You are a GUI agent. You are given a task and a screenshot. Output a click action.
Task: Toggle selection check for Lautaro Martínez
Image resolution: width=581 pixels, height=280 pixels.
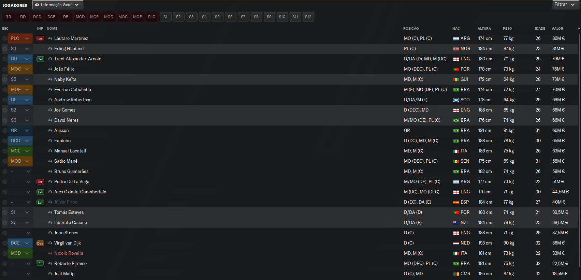click(x=4, y=39)
